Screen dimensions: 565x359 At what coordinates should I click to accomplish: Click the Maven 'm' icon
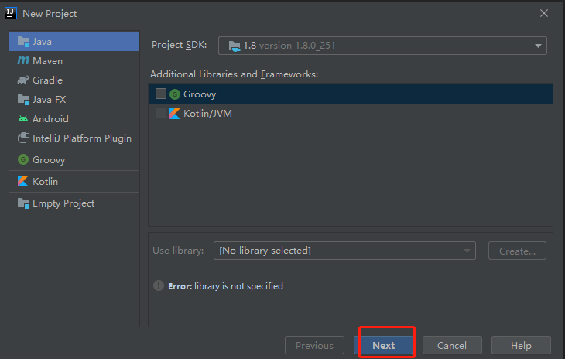[x=23, y=60]
